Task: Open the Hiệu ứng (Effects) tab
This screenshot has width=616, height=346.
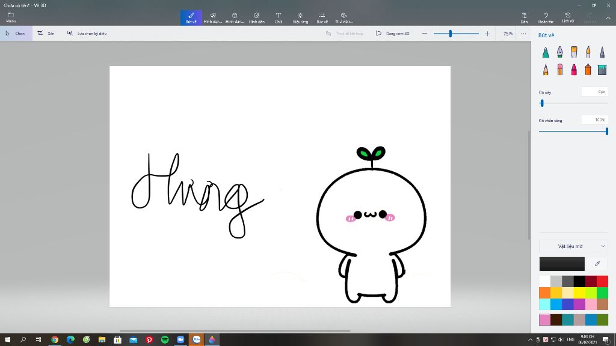Action: [x=300, y=17]
